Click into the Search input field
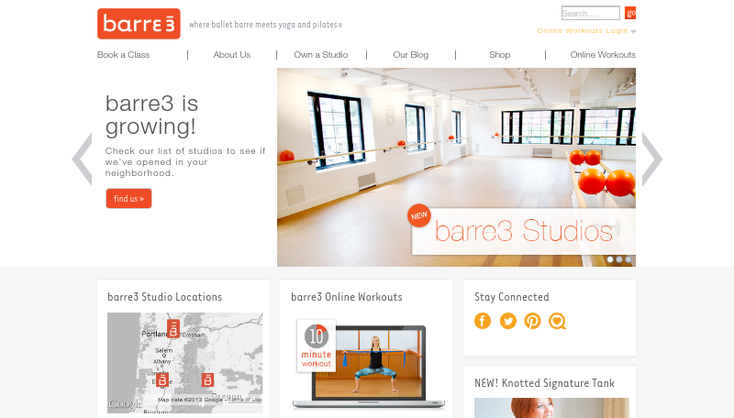The width and height of the screenshot is (734, 418). (591, 13)
